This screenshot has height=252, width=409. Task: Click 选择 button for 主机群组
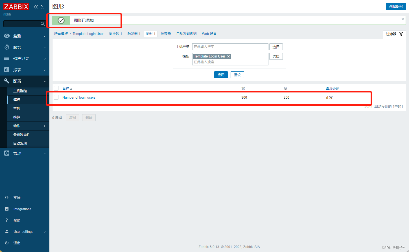tap(276, 47)
